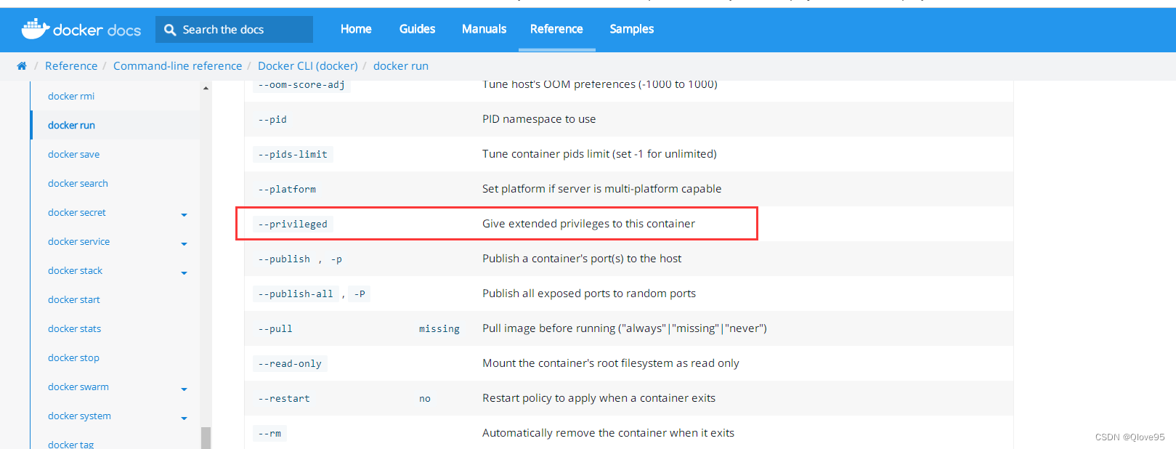This screenshot has width=1176, height=449.
Task: Open docker secret in sidebar
Action: click(x=77, y=212)
